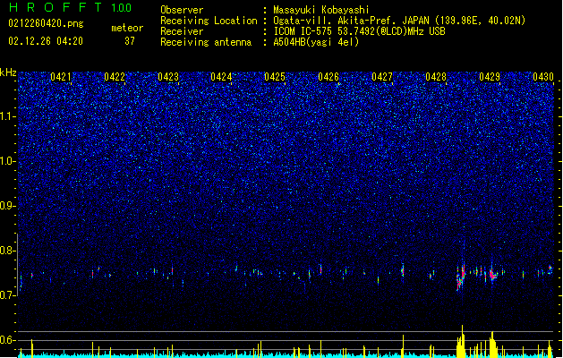The image size is (563, 358).
Task: Click the 0424 time marker
Action: pos(221,77)
